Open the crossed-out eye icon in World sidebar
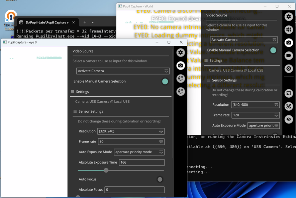 pyautogui.click(x=289, y=119)
